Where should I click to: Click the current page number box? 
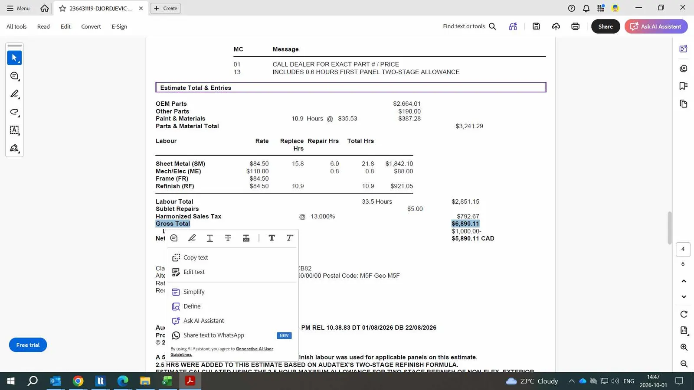(683, 249)
